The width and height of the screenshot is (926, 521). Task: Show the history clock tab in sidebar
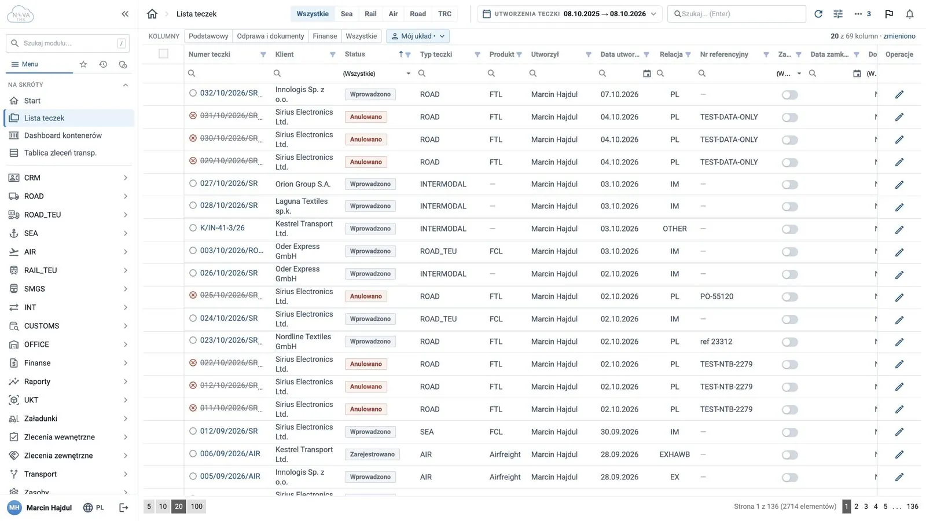103,64
